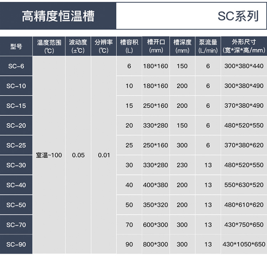The image size is (267, 259).
Task: Click dimensions 430*1050*650
Action: point(244,244)
